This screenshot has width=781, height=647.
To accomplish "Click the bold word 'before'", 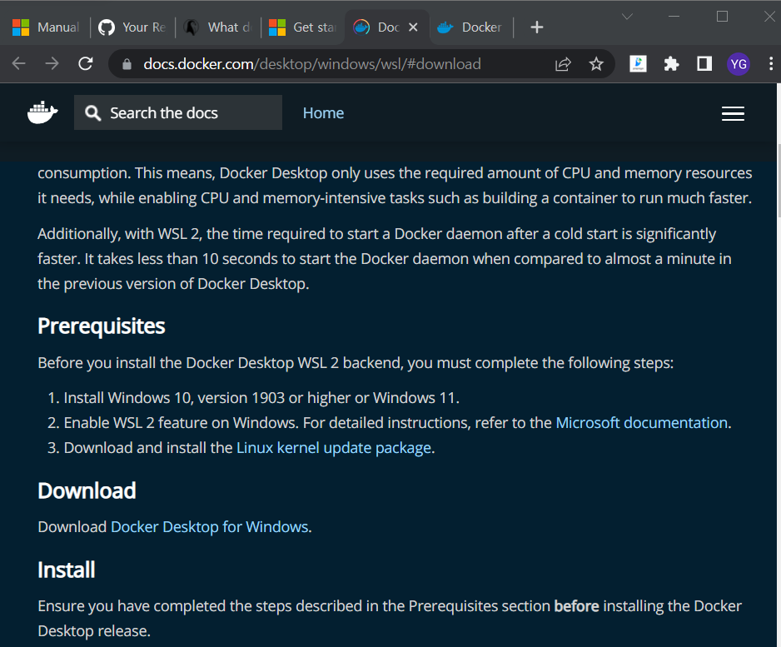I will 576,606.
